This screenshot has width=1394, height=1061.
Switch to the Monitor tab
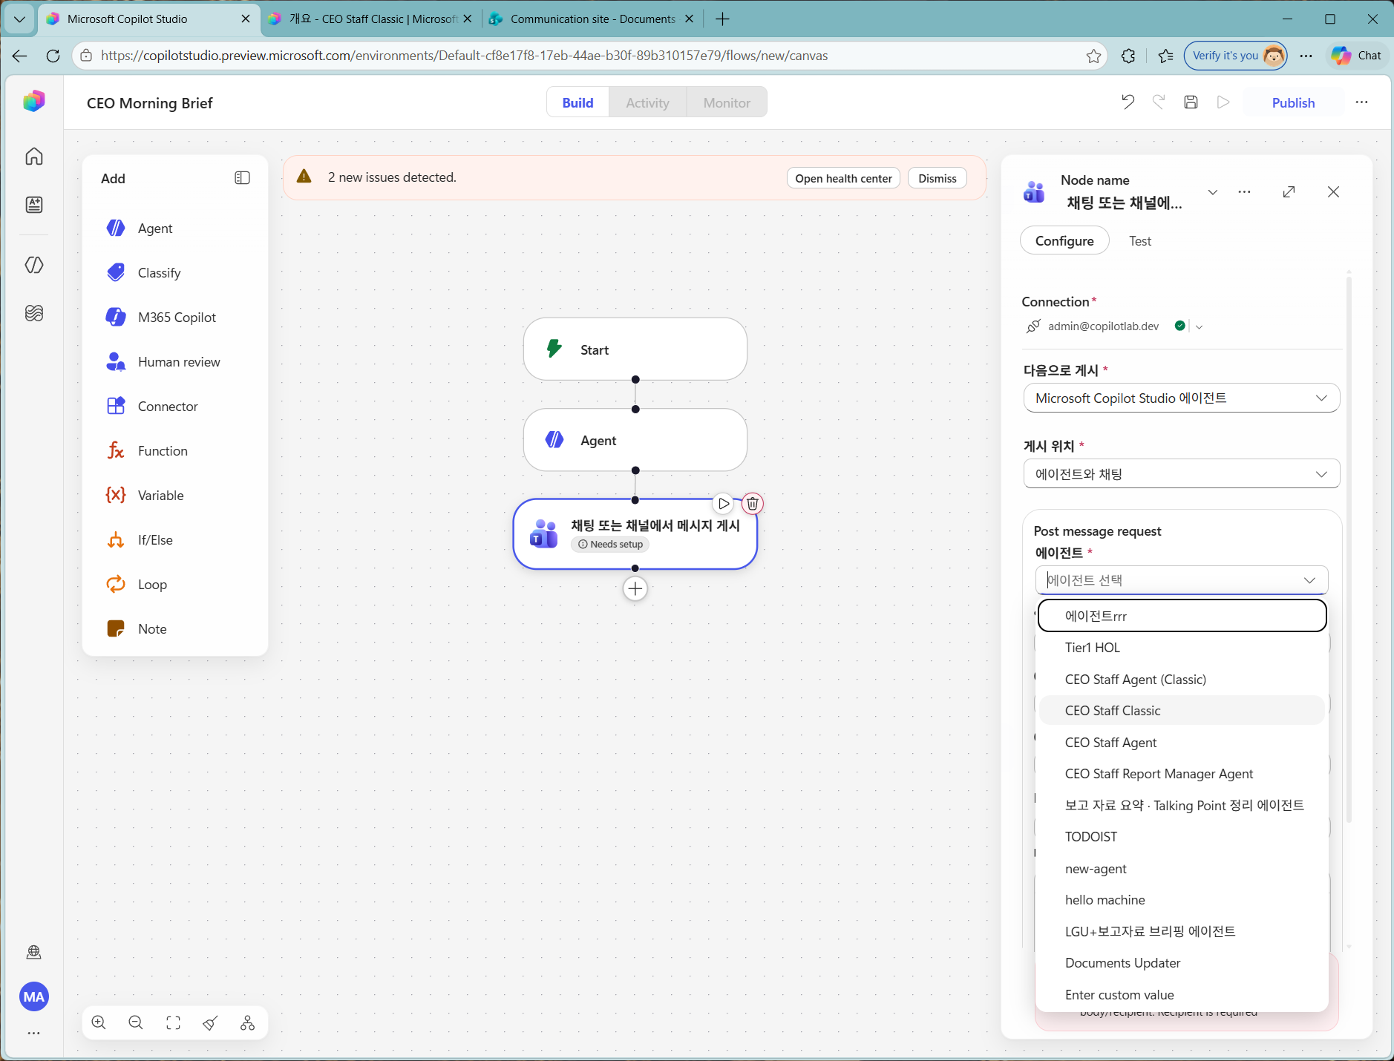click(x=727, y=103)
